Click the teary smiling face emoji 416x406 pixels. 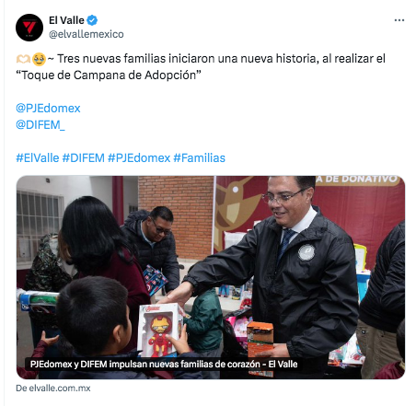(x=39, y=59)
